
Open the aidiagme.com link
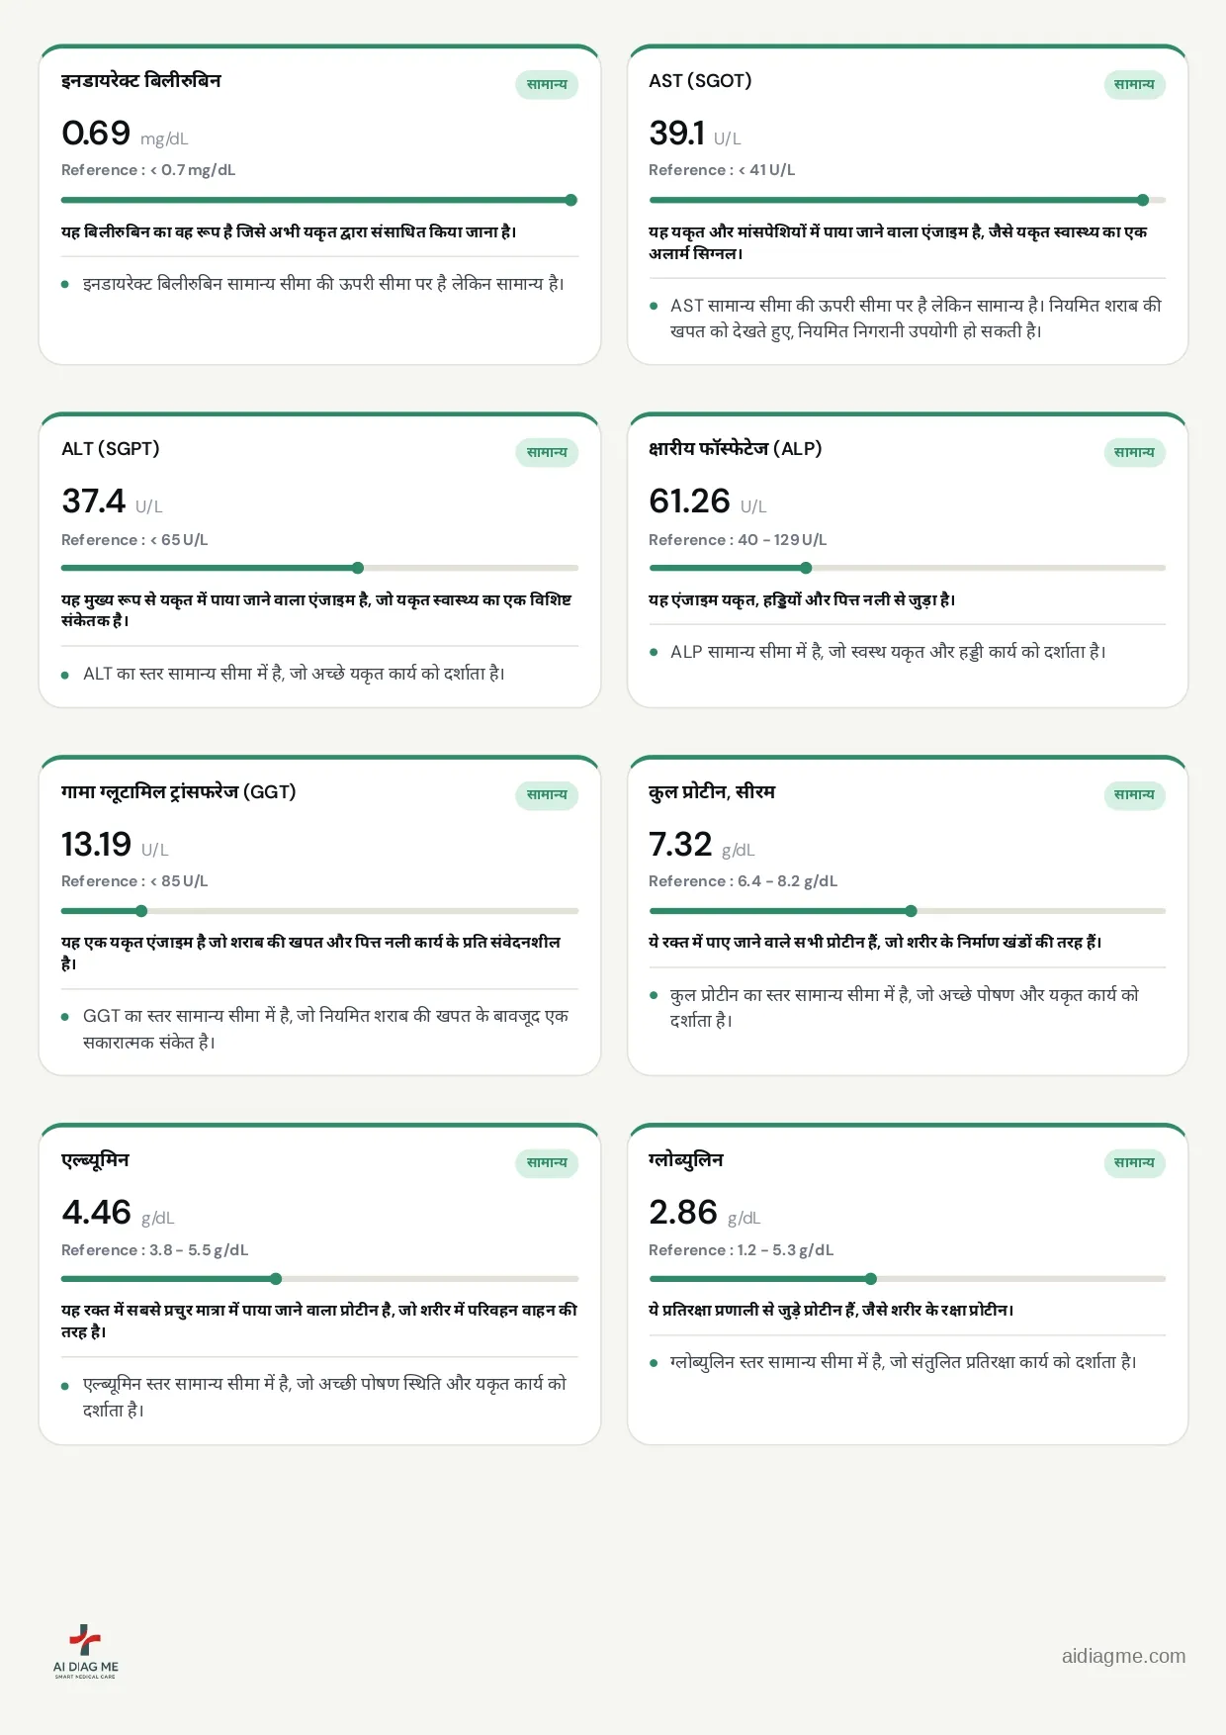click(1123, 1656)
